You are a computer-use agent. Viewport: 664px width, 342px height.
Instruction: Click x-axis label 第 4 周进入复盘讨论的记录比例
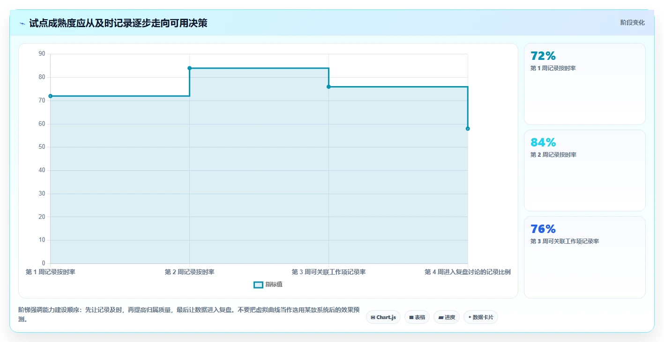coord(467,272)
